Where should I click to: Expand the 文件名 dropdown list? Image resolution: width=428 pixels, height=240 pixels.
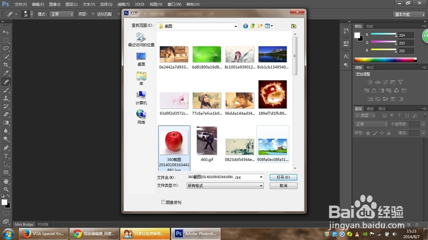point(261,177)
